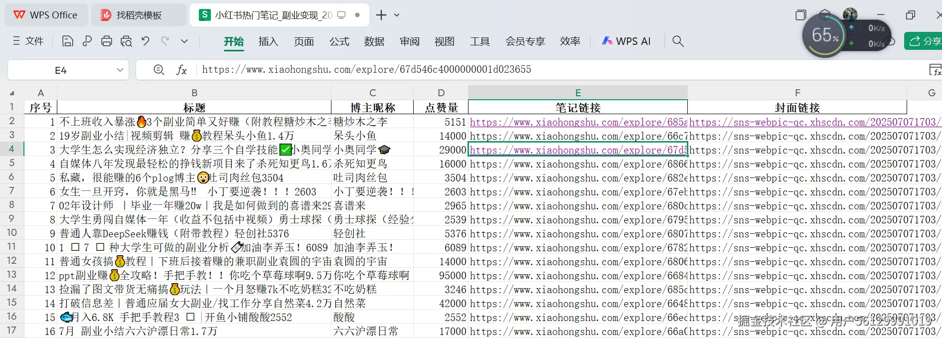The image size is (942, 338).
Task: Open the selected note link in E4
Action: [578, 150]
